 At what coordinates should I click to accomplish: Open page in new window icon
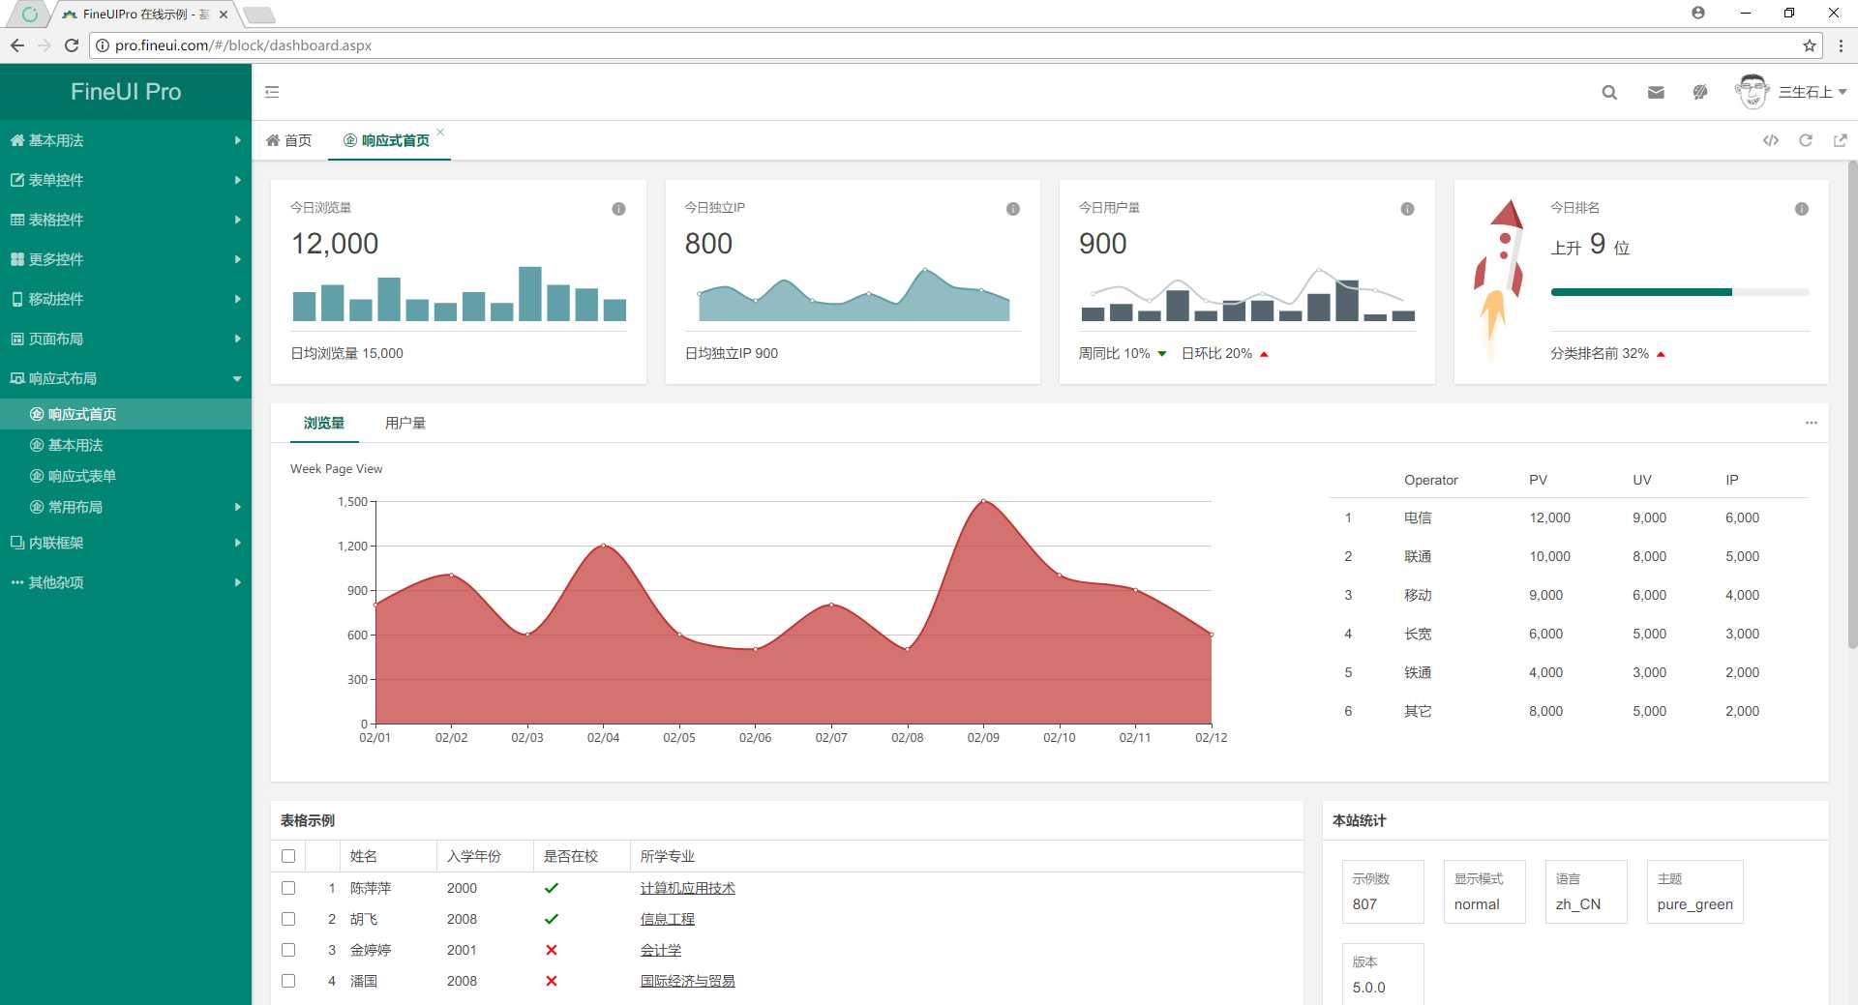(1841, 140)
